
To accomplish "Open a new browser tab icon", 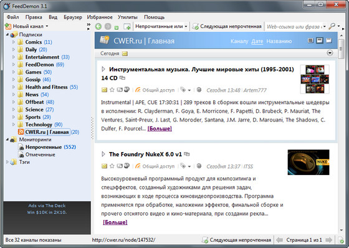I will pos(127,27).
